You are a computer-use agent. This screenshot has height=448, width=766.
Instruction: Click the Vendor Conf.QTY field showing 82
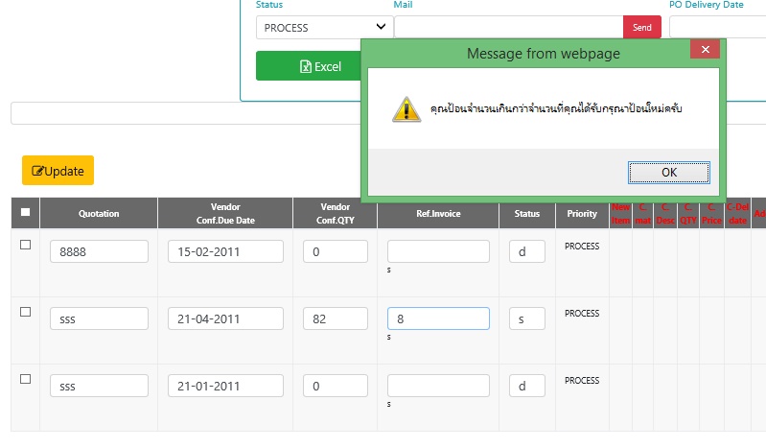coord(336,318)
